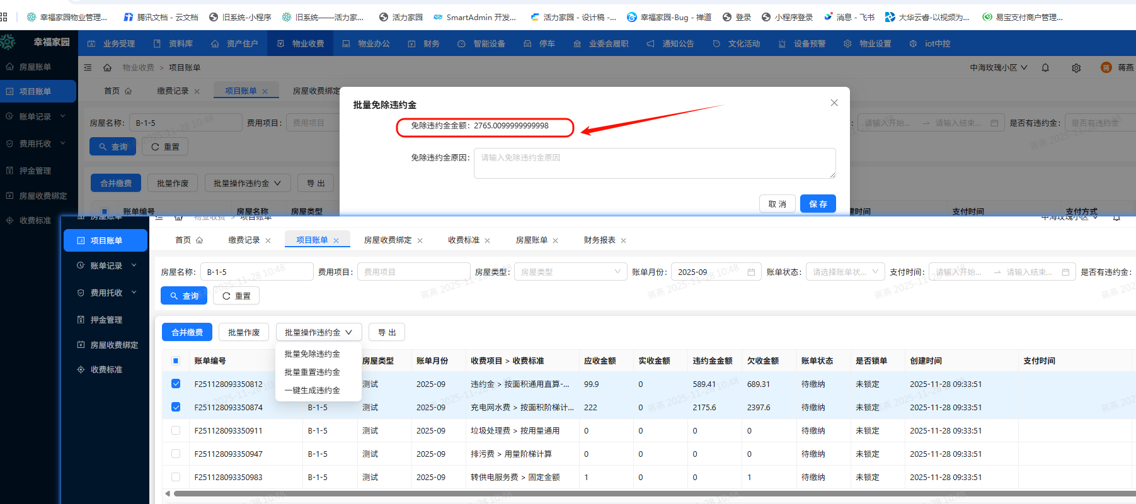Image resolution: width=1136 pixels, height=504 pixels.
Task: Switch to the 财务报表 tab
Action: 599,240
